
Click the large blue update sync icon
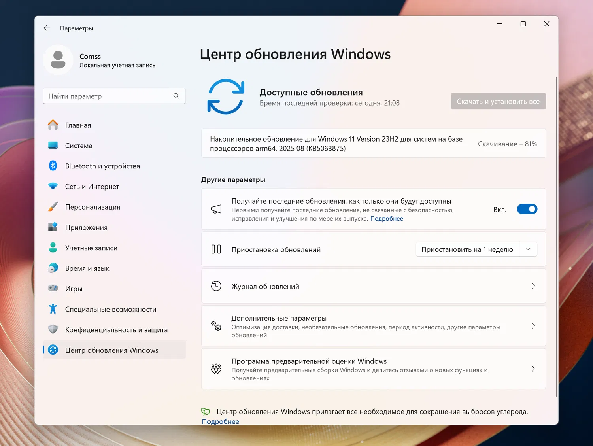click(x=226, y=97)
